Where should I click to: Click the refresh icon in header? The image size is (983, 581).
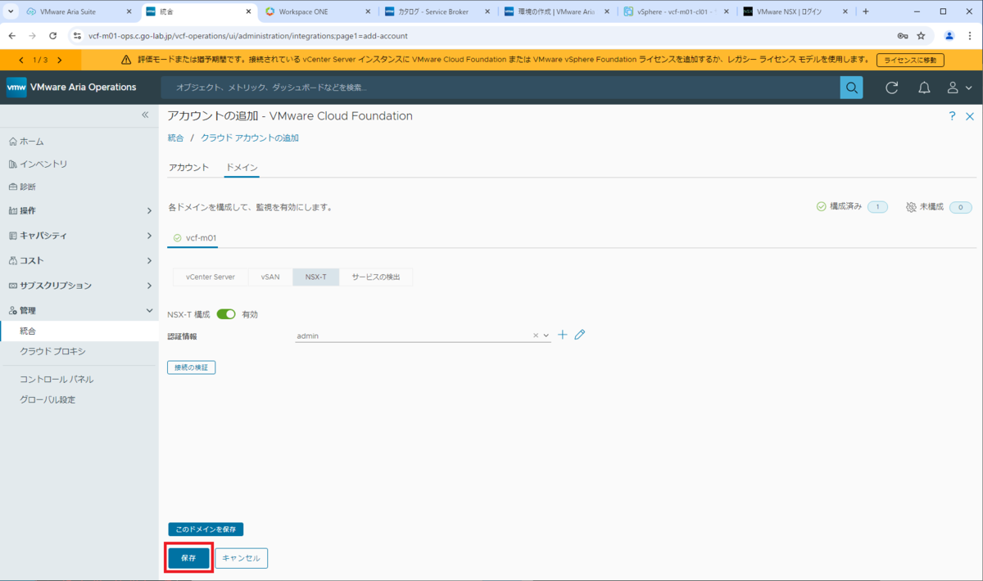(x=892, y=88)
